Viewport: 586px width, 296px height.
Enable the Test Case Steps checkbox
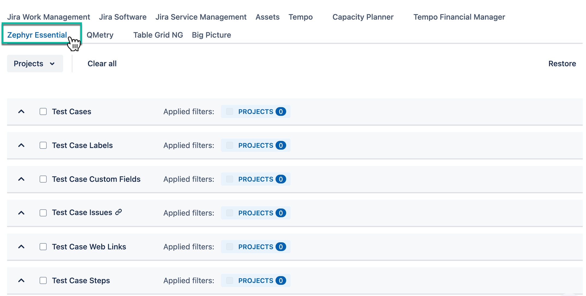[43, 280]
